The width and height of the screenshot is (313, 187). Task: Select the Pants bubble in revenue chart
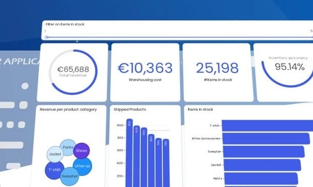click(68, 147)
